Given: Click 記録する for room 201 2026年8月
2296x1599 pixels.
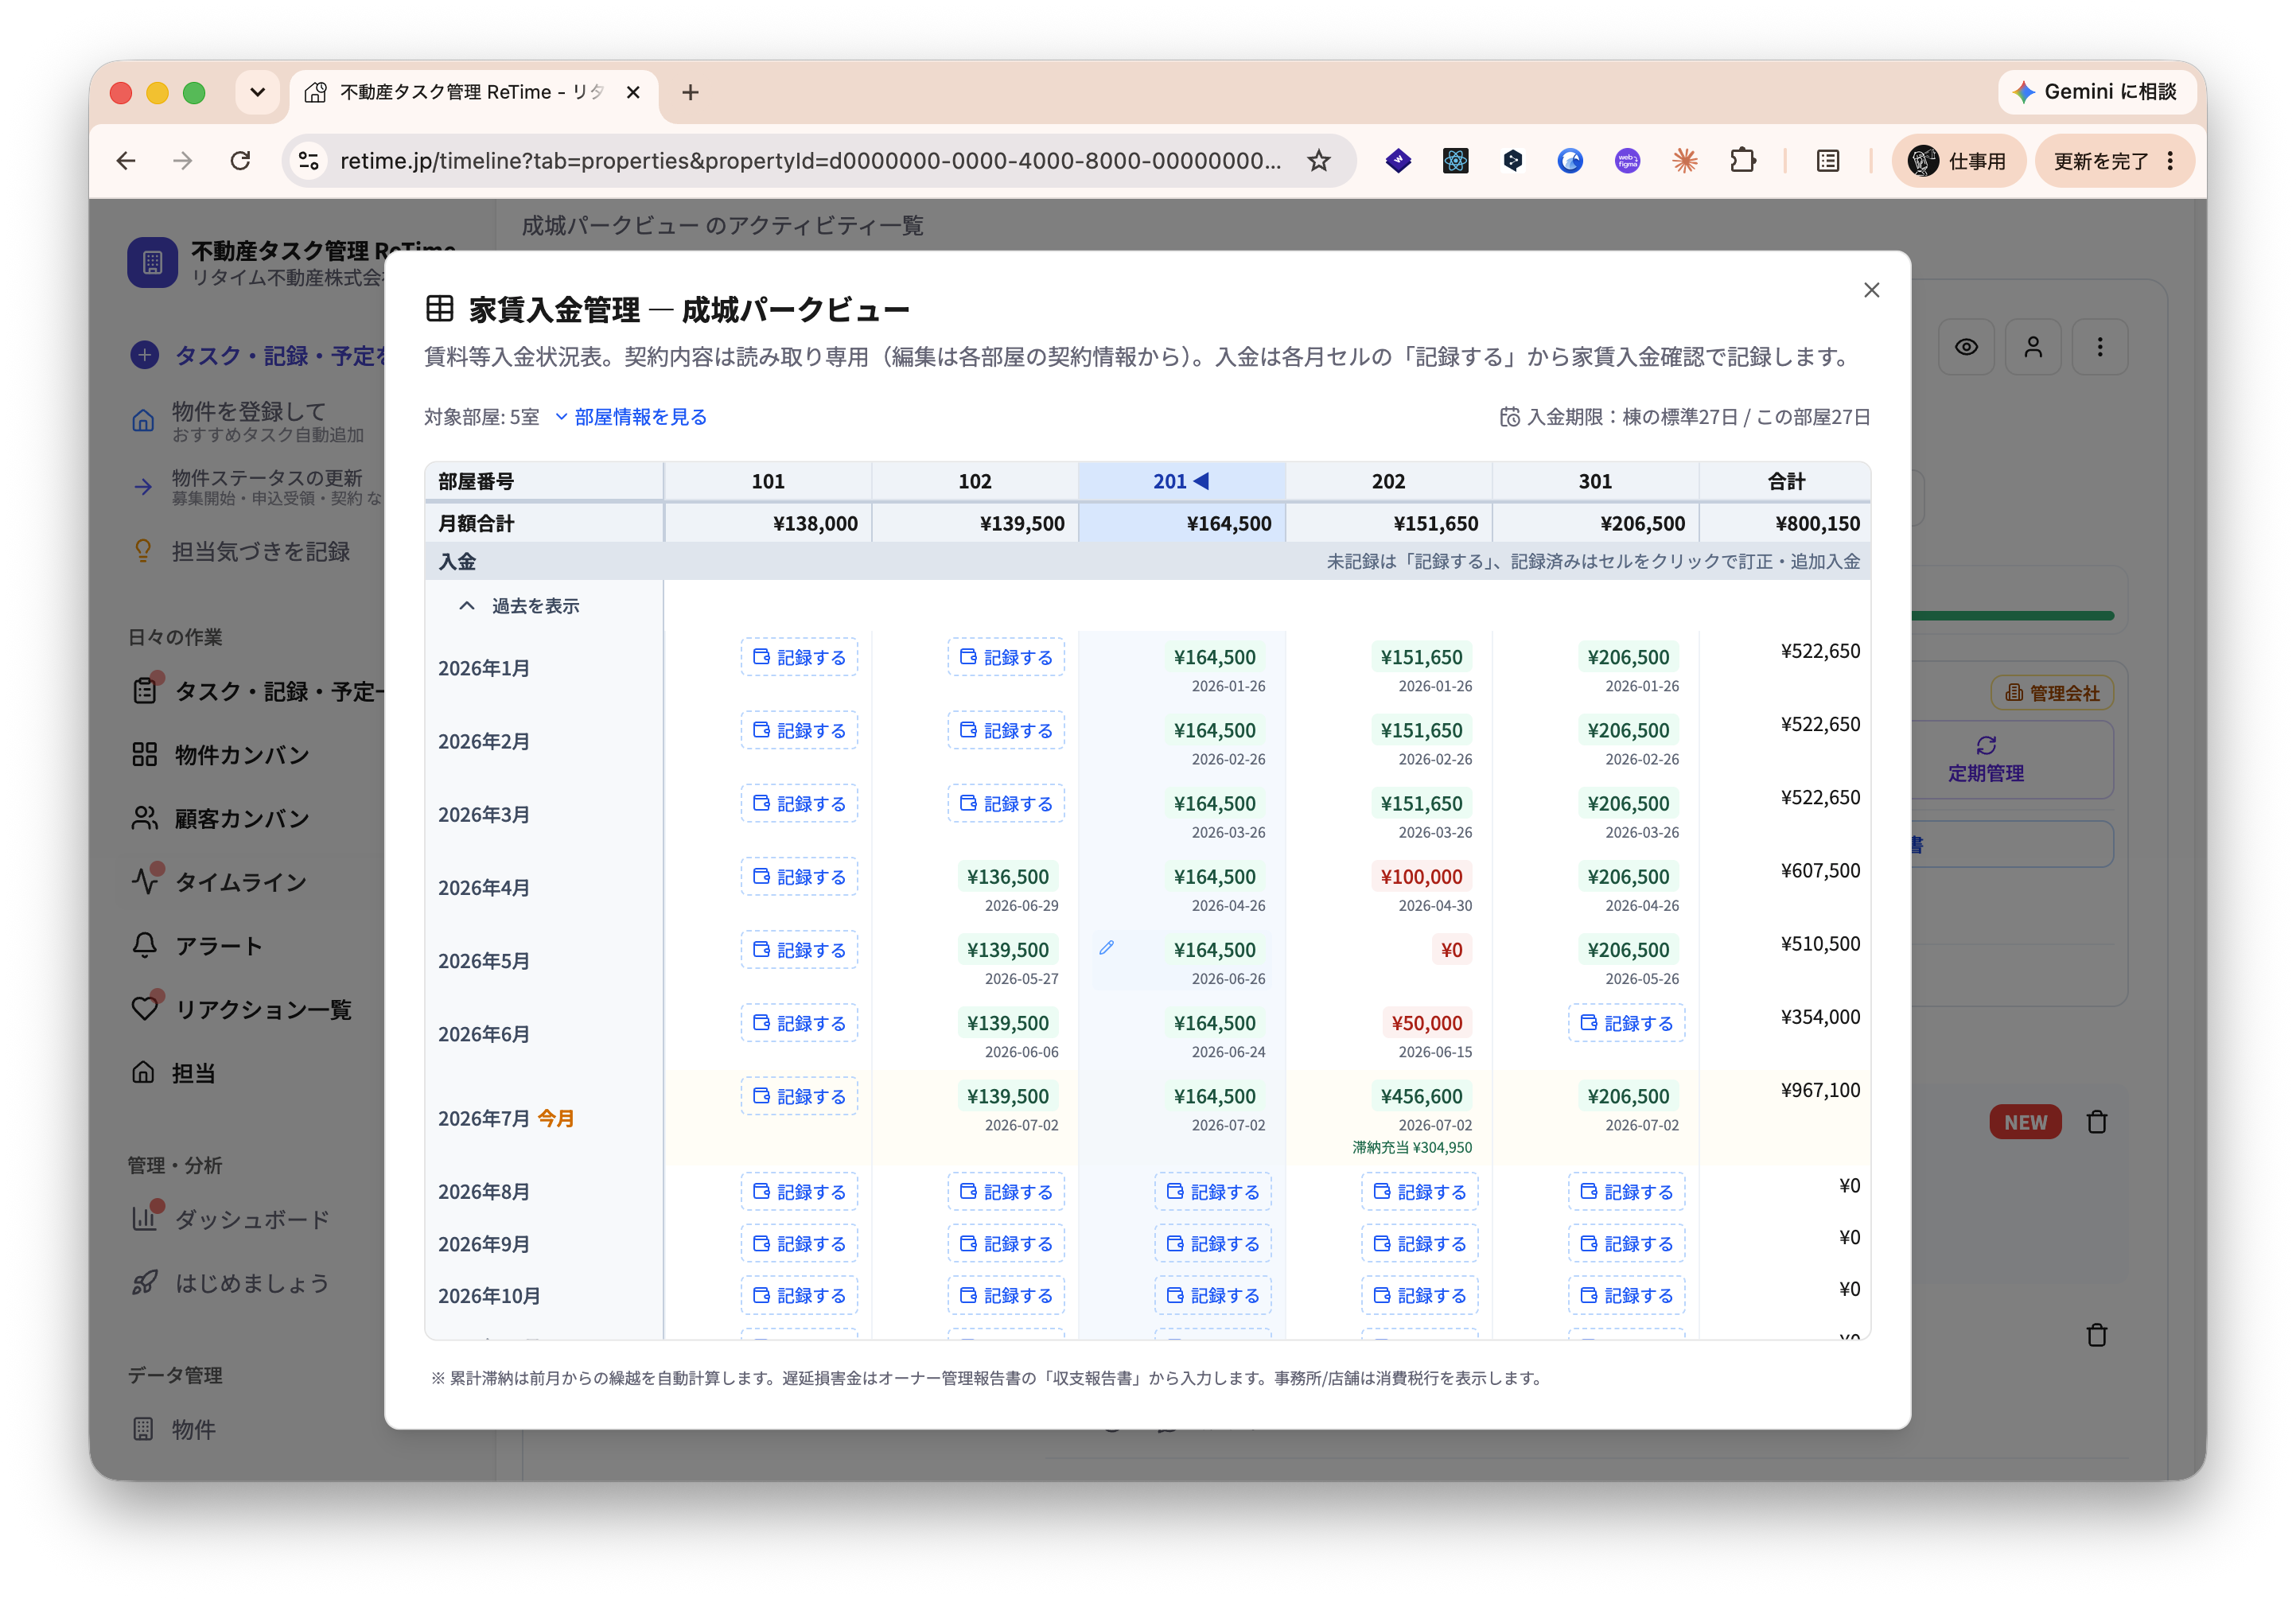Looking at the screenshot, I should coord(1213,1192).
